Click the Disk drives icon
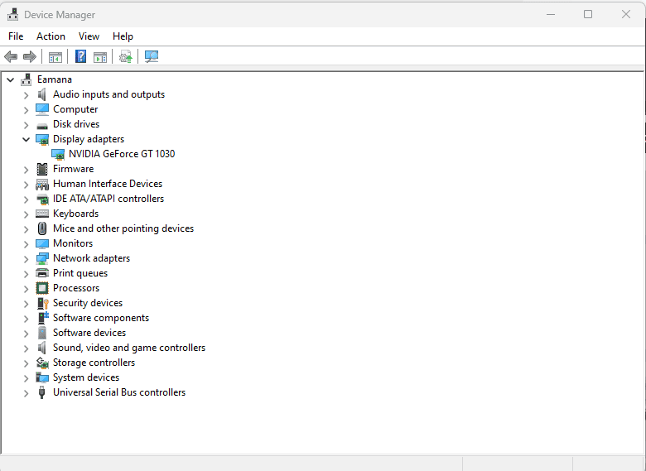This screenshot has width=646, height=471. [42, 126]
